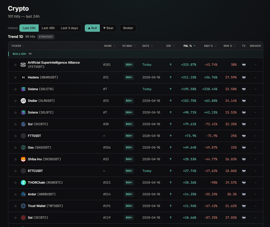Open the Hedera (HBARUSDT) ticker link
Image resolution: width=270 pixels, height=227 pixels.
[43, 77]
